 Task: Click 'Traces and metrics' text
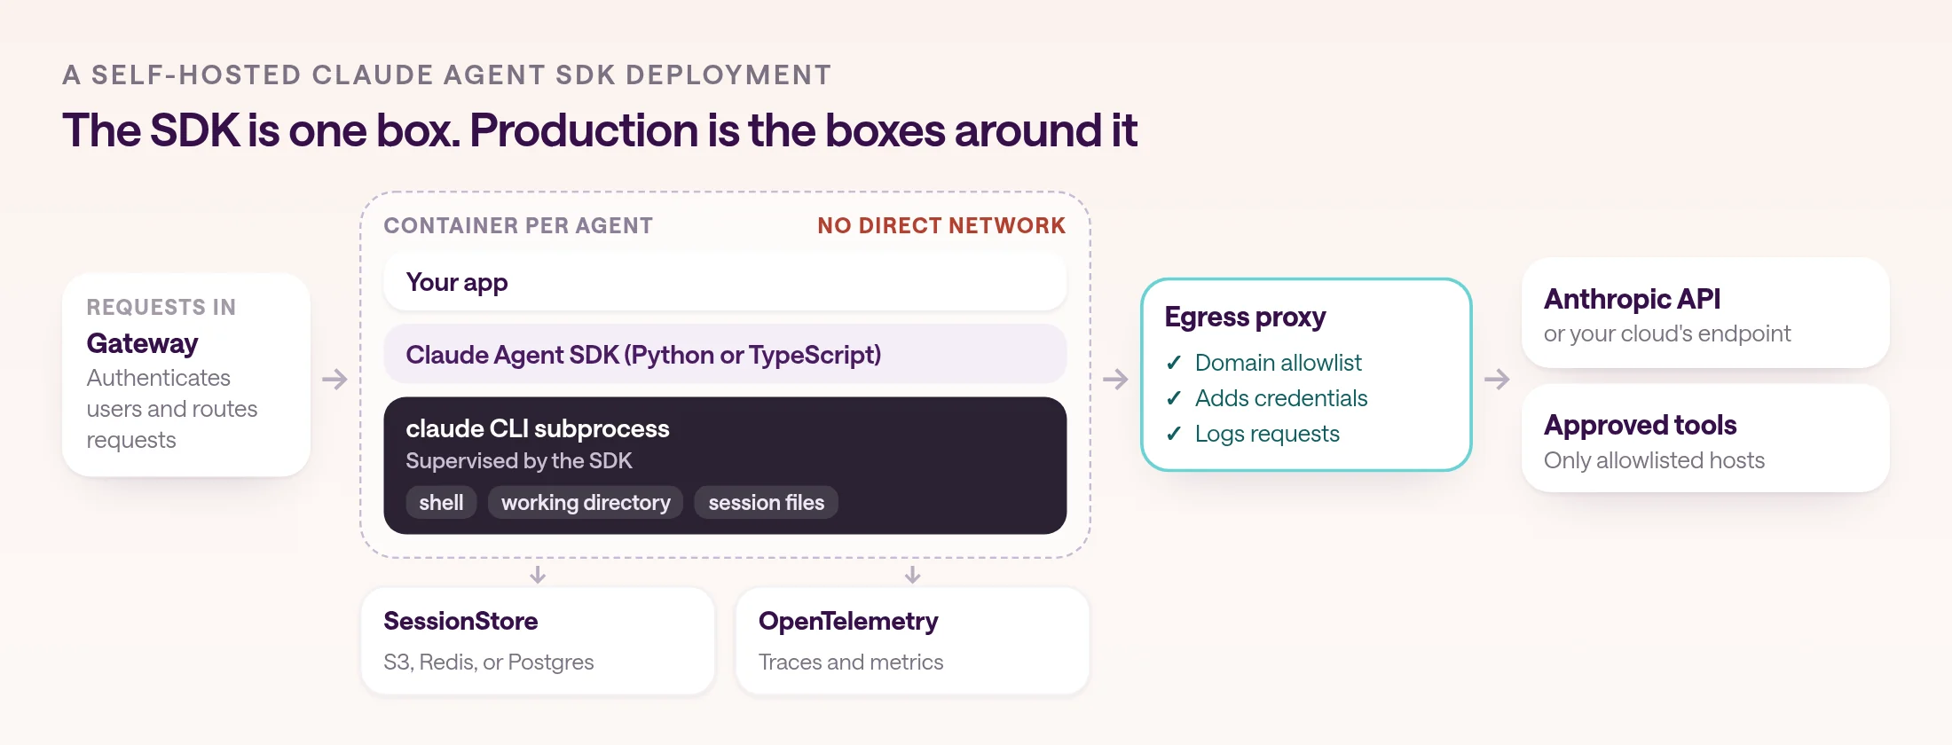click(850, 663)
